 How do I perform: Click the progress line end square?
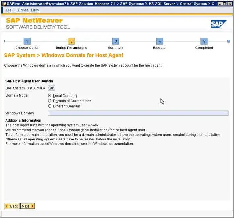[x=228, y=41]
